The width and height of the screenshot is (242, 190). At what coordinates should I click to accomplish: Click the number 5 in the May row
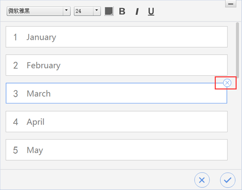(x=15, y=150)
